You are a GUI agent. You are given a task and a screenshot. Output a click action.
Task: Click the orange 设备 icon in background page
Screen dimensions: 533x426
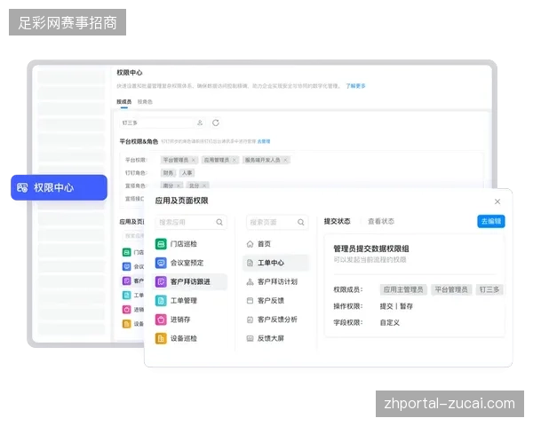click(126, 324)
